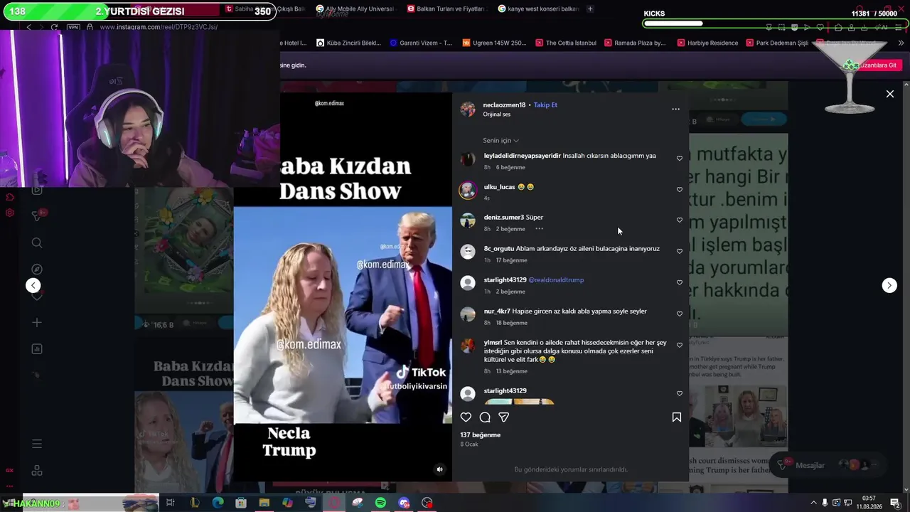Open 'Orijinal ses' audio link

497,114
